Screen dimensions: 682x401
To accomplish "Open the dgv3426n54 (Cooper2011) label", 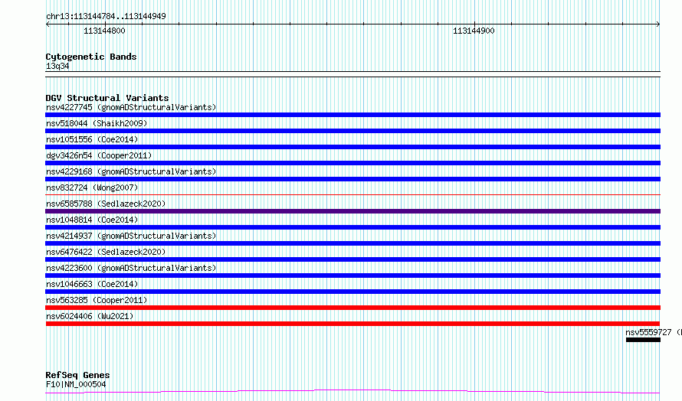I will click(99, 155).
